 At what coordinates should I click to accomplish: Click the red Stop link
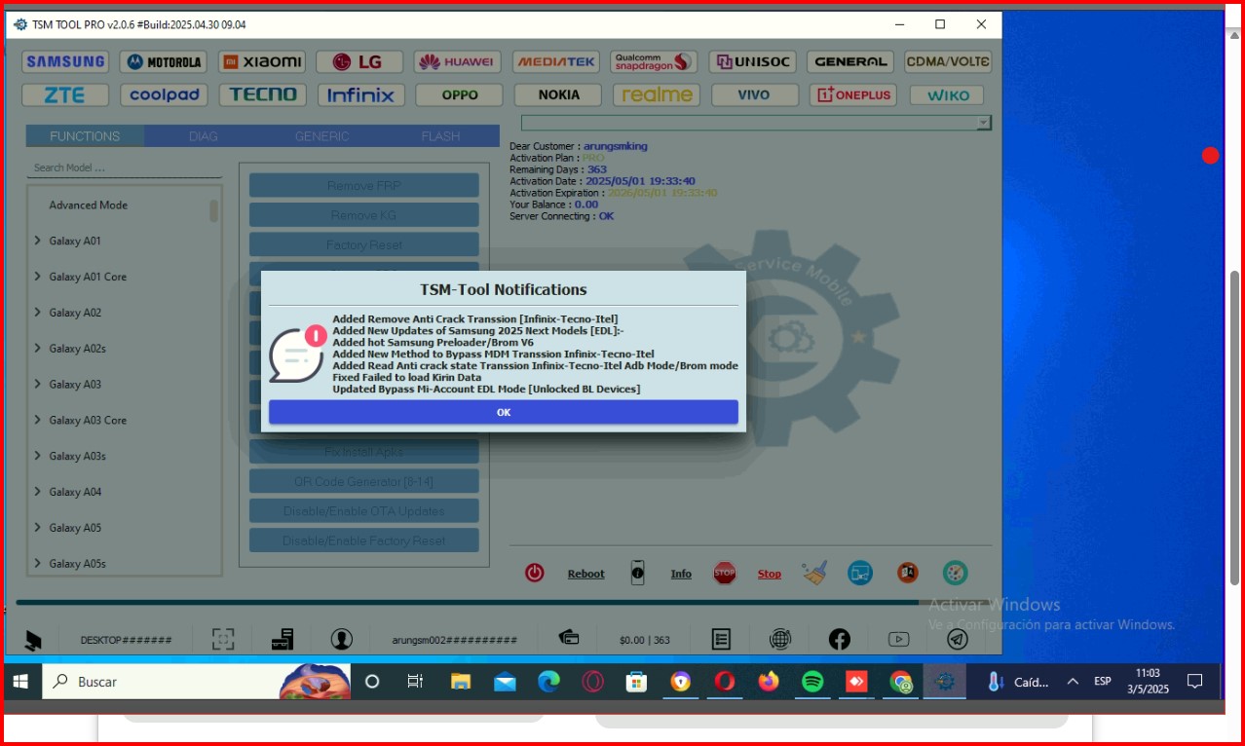(x=770, y=574)
